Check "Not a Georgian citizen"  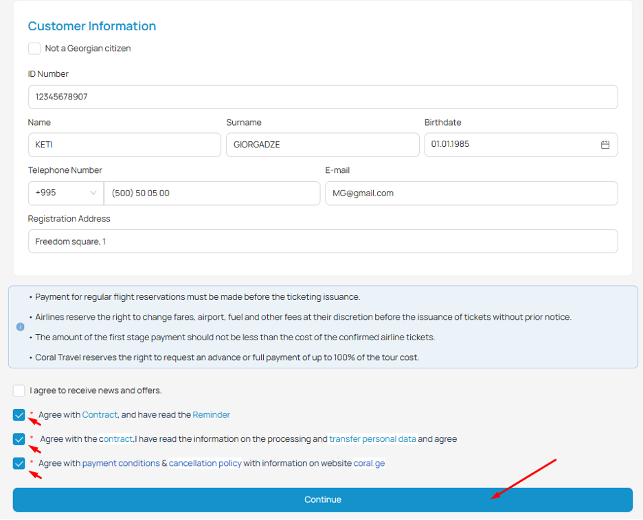pyautogui.click(x=34, y=48)
